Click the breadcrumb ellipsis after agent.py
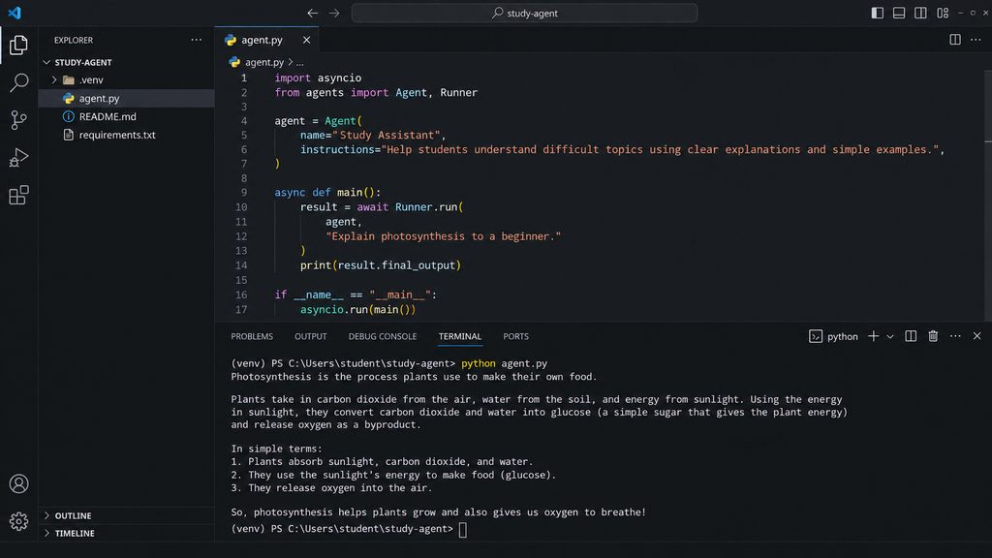Image resolution: width=992 pixels, height=558 pixels. coord(300,63)
